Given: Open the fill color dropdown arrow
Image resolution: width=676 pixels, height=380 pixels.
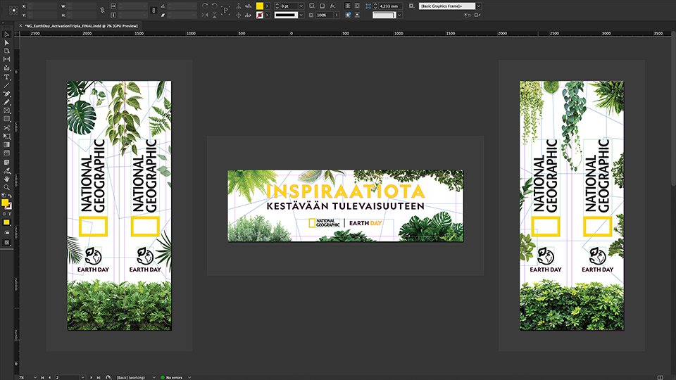Looking at the screenshot, I should pyautogui.click(x=267, y=6).
